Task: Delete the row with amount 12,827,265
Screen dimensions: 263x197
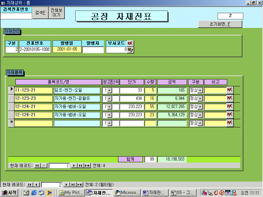Action: click(x=230, y=106)
